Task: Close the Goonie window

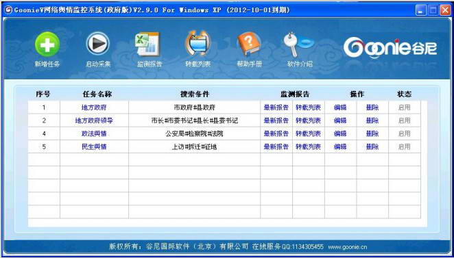Action: 445,10
